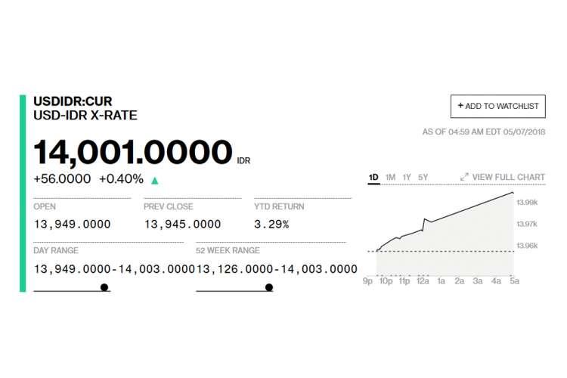The image size is (567, 378).
Task: Click the 12a label on chart axis
Action: pos(423,281)
